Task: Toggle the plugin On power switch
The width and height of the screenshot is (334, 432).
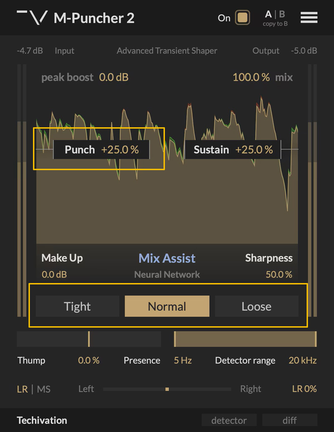Action: tap(243, 18)
